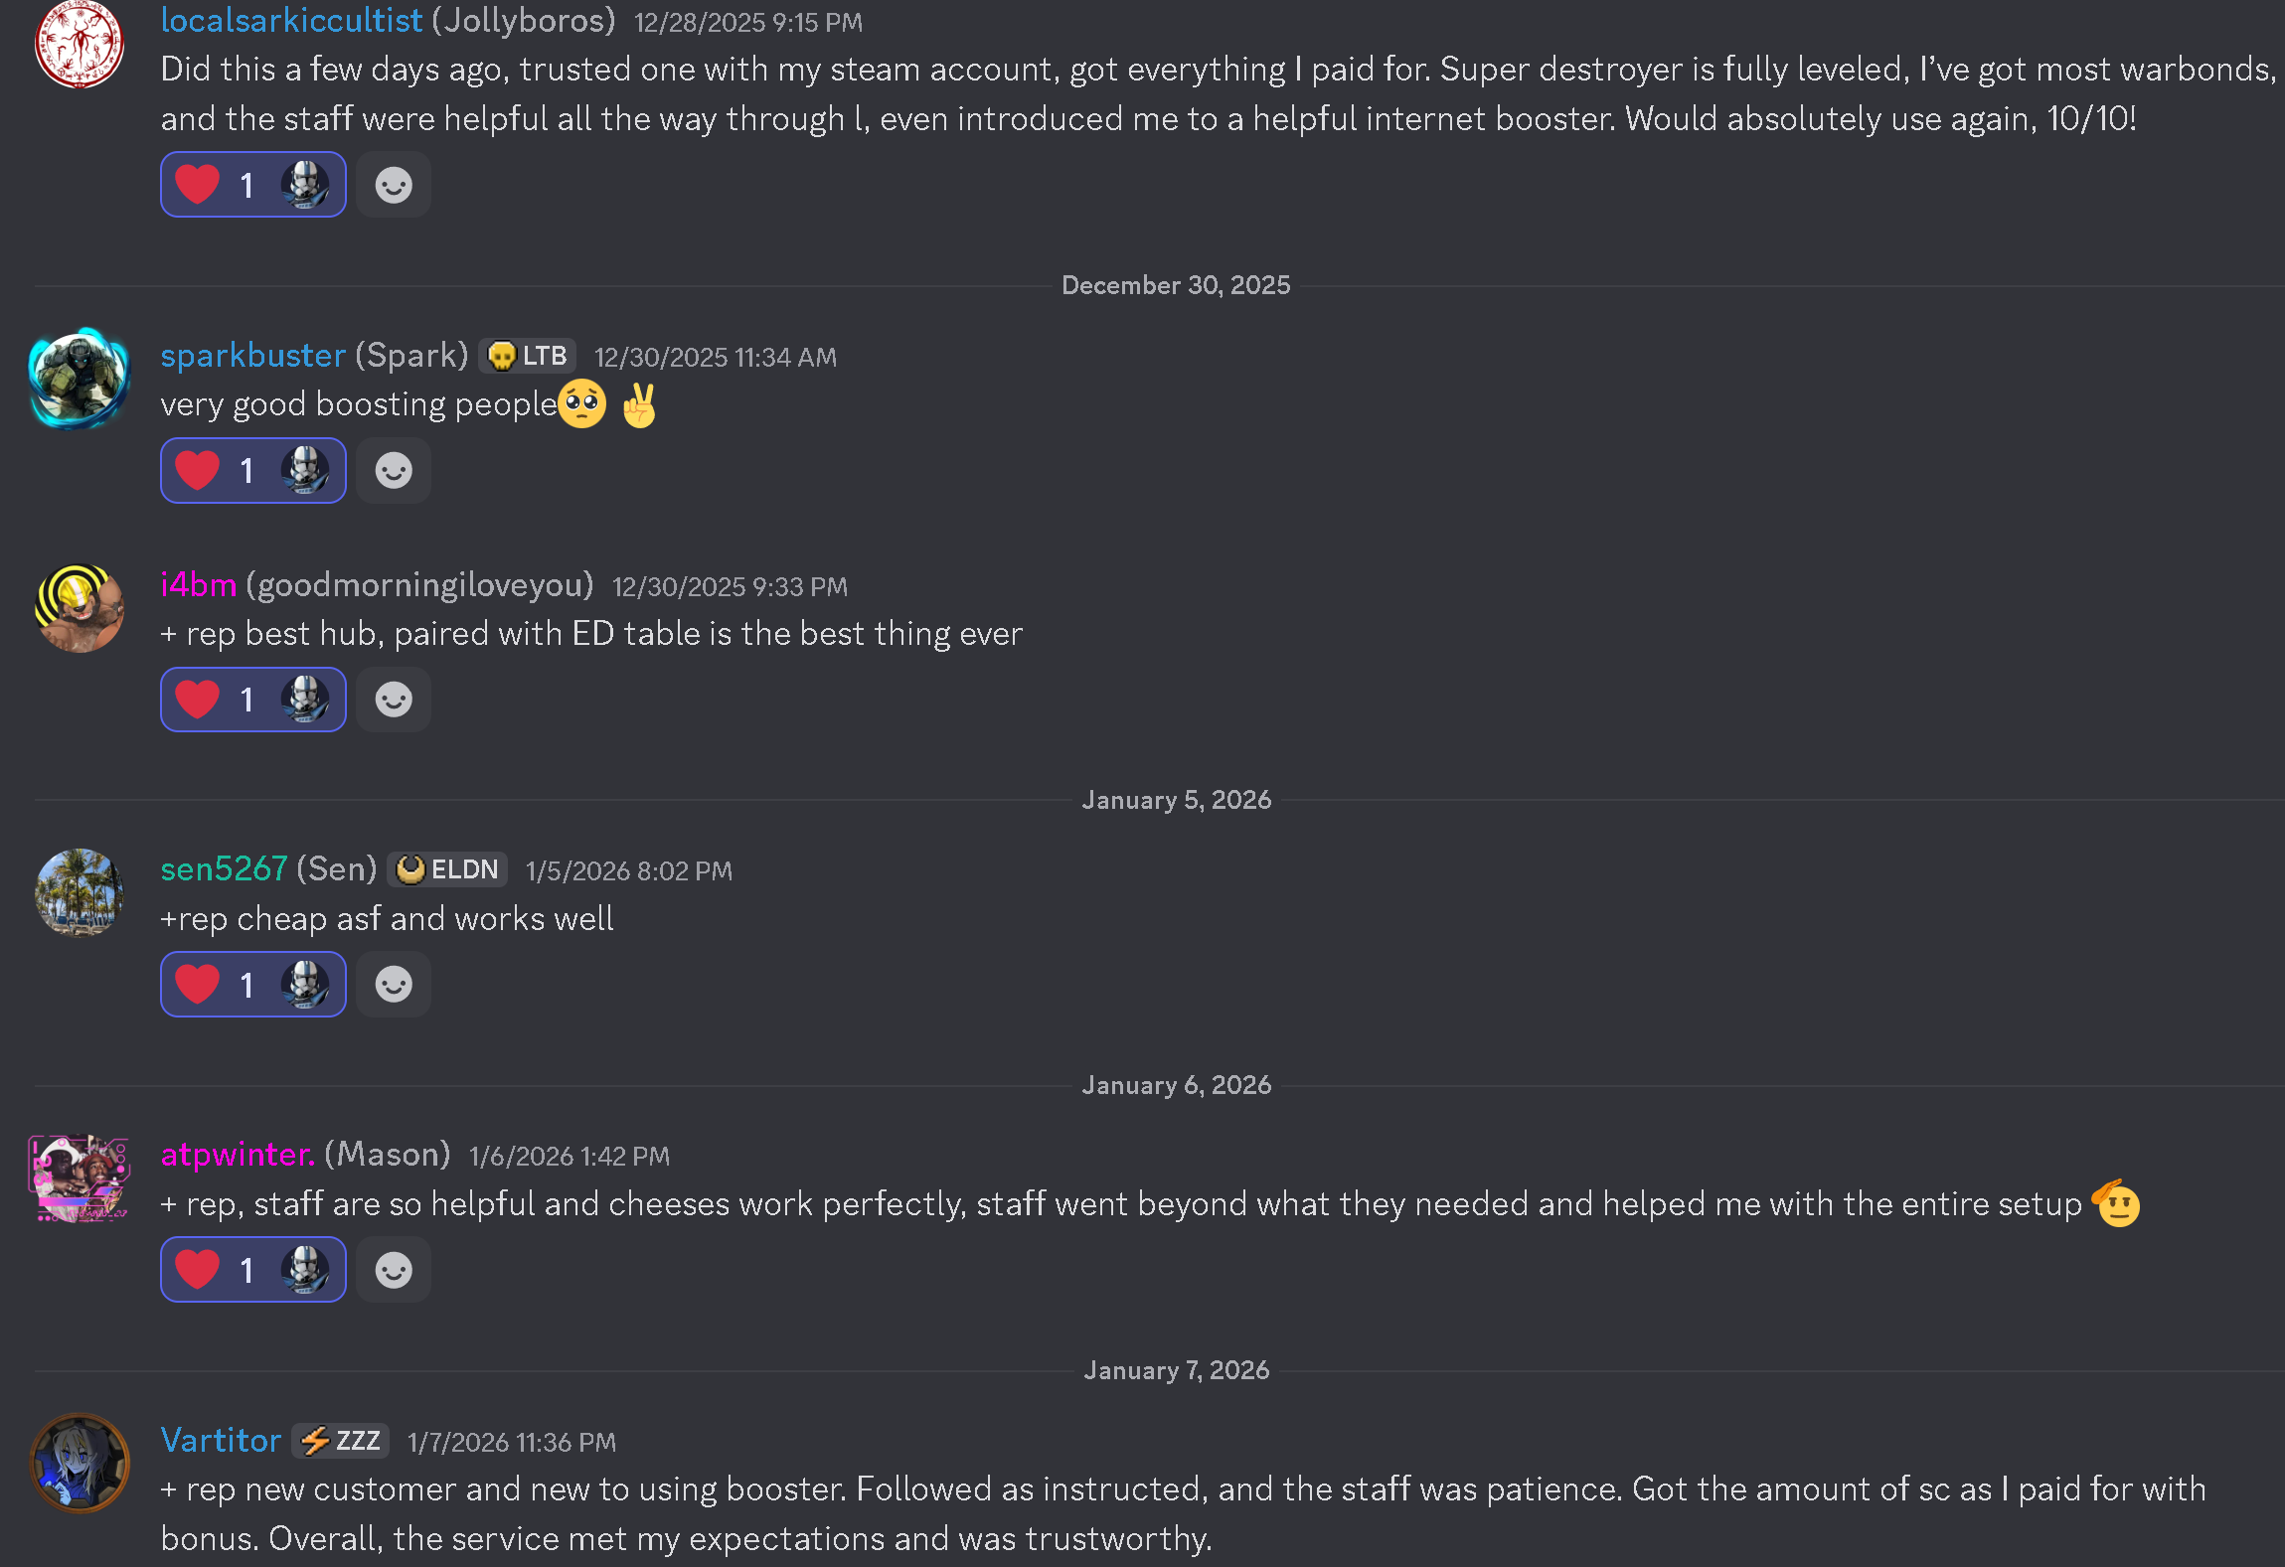Toggle heart reaction on sen5267's message

point(252,985)
